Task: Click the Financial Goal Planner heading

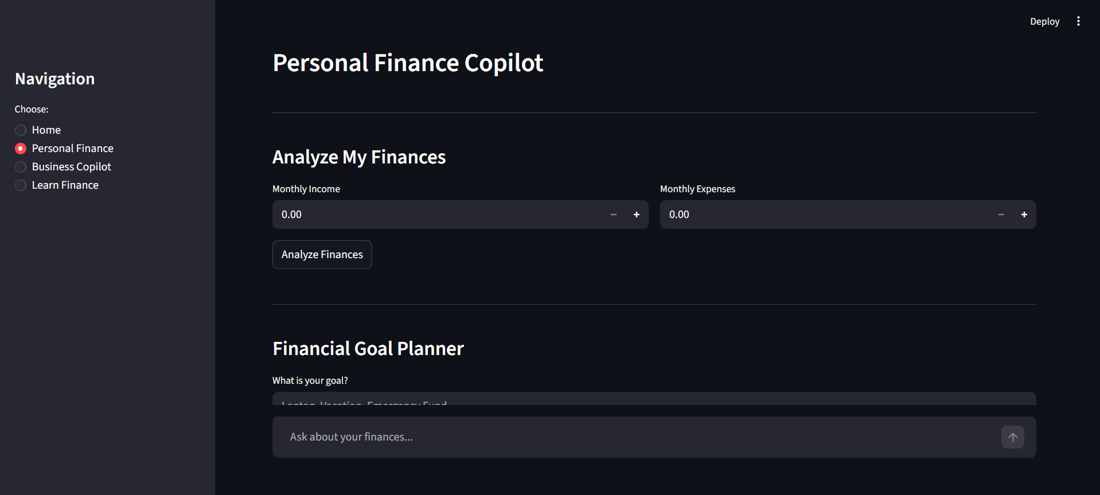Action: [x=368, y=349]
